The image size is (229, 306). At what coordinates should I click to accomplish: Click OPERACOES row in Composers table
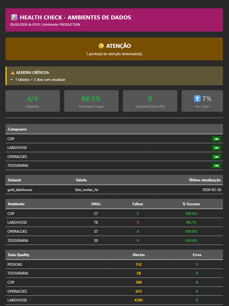coord(114,157)
